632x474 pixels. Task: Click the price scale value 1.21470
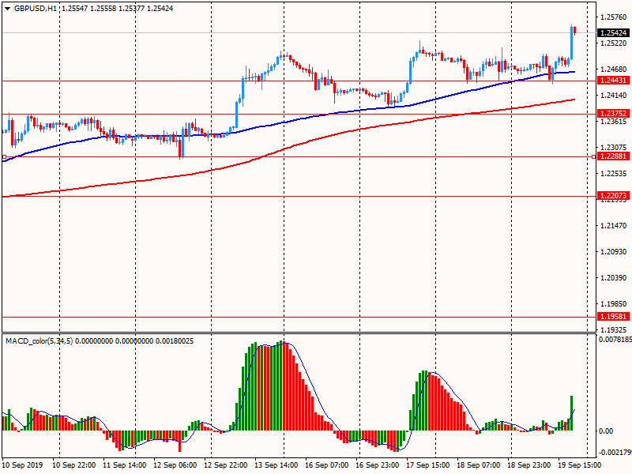coord(614,226)
